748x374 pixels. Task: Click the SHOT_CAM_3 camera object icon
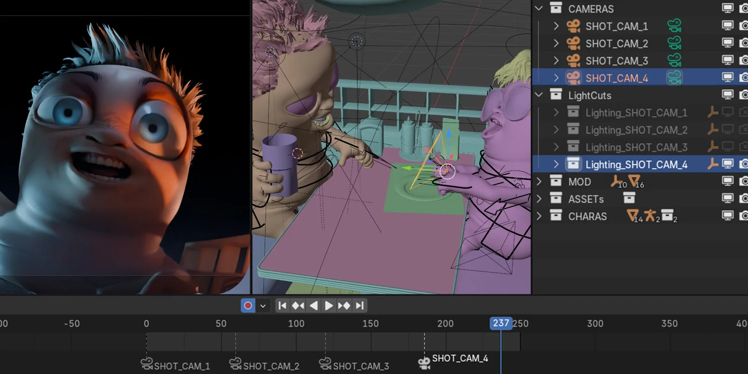pos(573,61)
